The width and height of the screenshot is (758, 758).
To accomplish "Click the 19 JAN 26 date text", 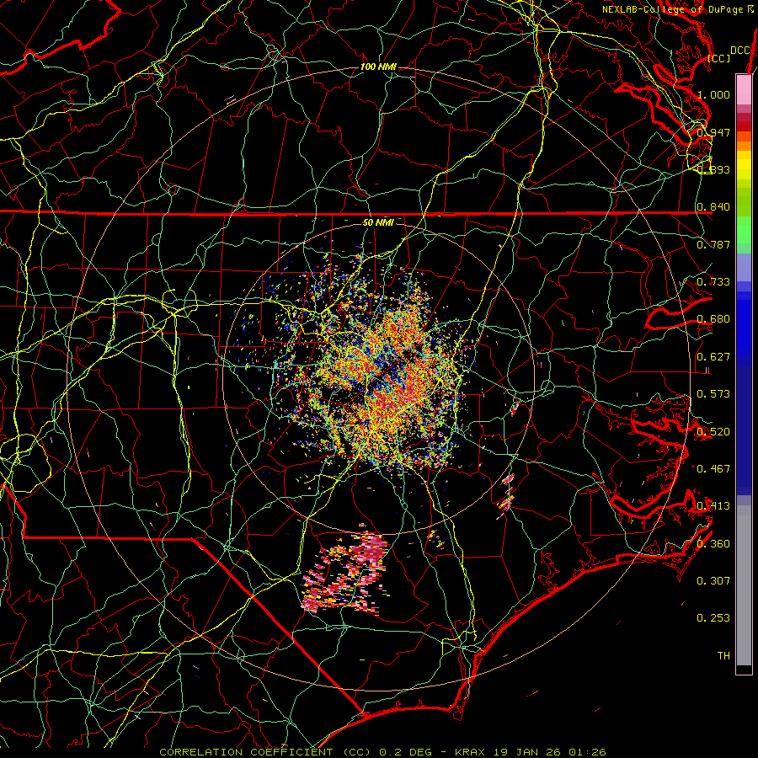I will [x=527, y=752].
